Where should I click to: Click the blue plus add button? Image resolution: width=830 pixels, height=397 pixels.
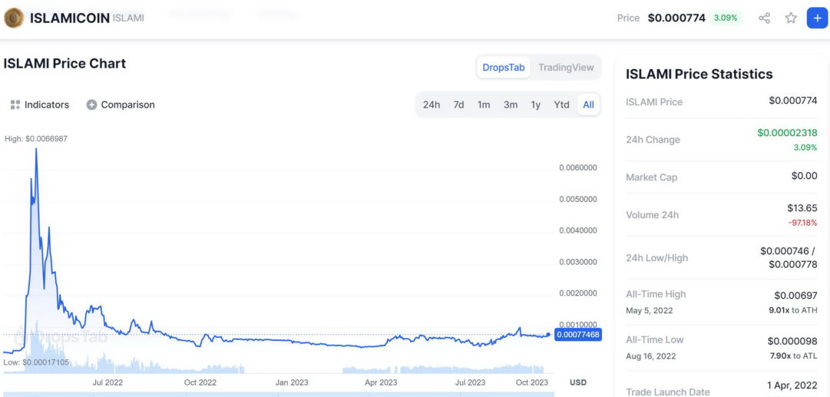pyautogui.click(x=817, y=18)
